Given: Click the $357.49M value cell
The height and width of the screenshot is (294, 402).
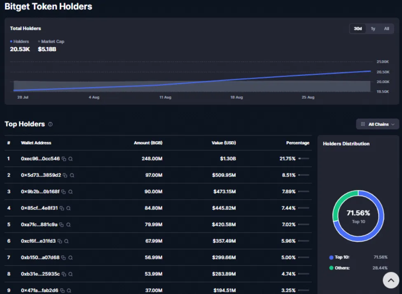Looking at the screenshot, I should pos(224,241).
